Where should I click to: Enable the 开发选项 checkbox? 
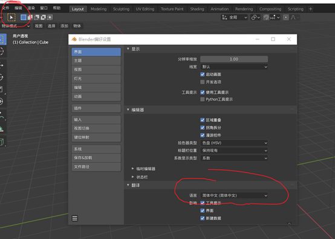[203, 82]
